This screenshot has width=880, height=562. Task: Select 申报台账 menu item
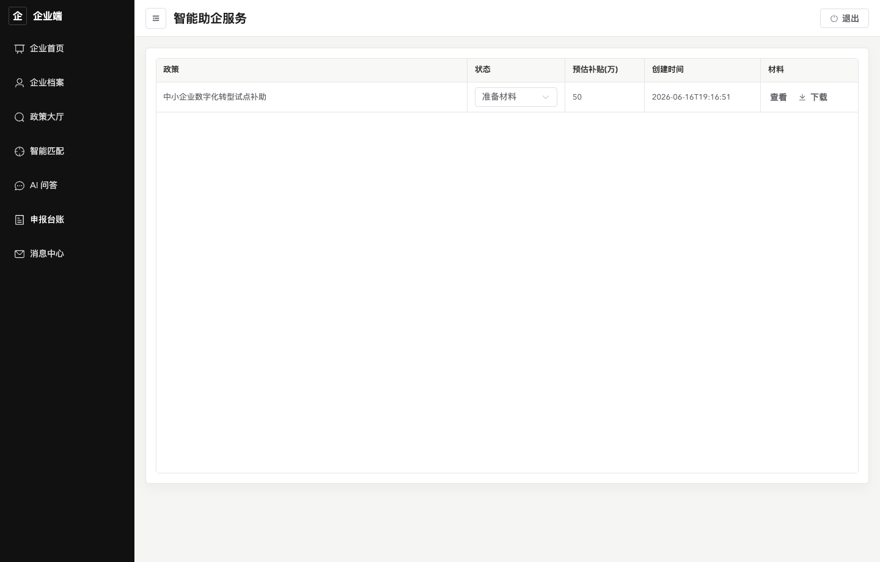point(67,220)
